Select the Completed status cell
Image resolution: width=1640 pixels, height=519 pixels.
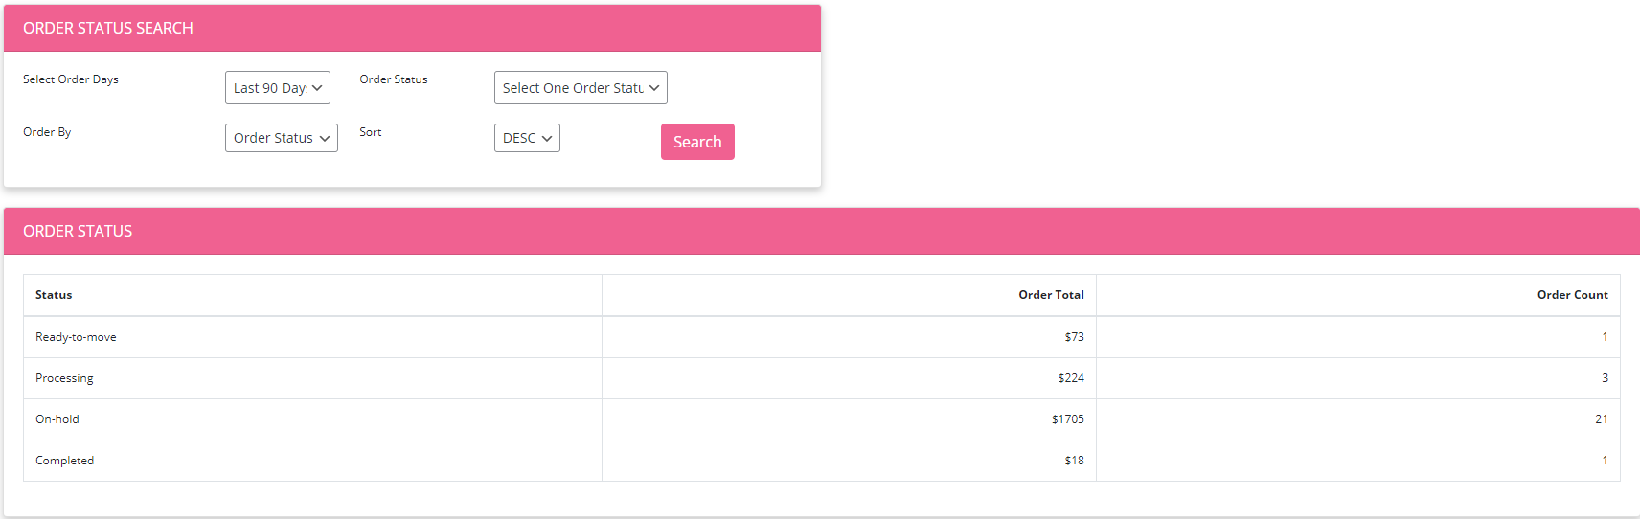64,461
